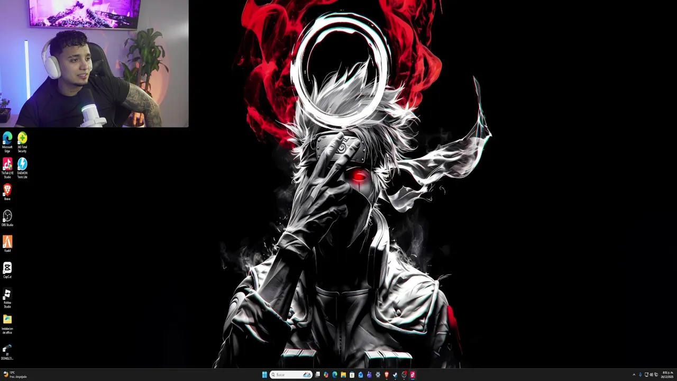Viewport: 677px width, 381px height.
Task: Open Steam from the taskbar
Action: (x=395, y=375)
